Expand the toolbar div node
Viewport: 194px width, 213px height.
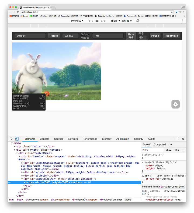[x=14, y=146]
